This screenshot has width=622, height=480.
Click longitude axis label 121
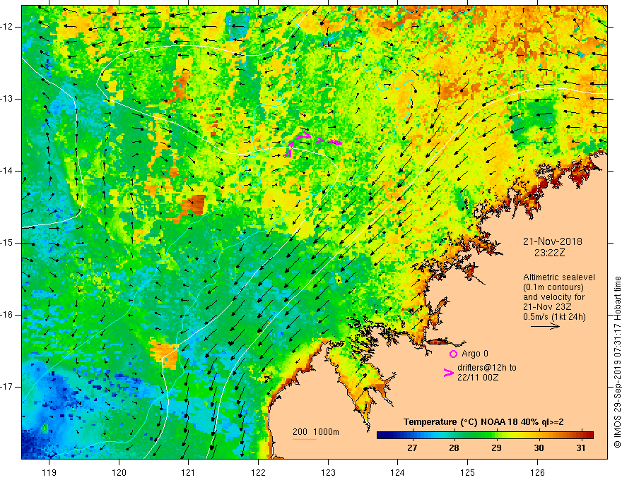[188, 472]
